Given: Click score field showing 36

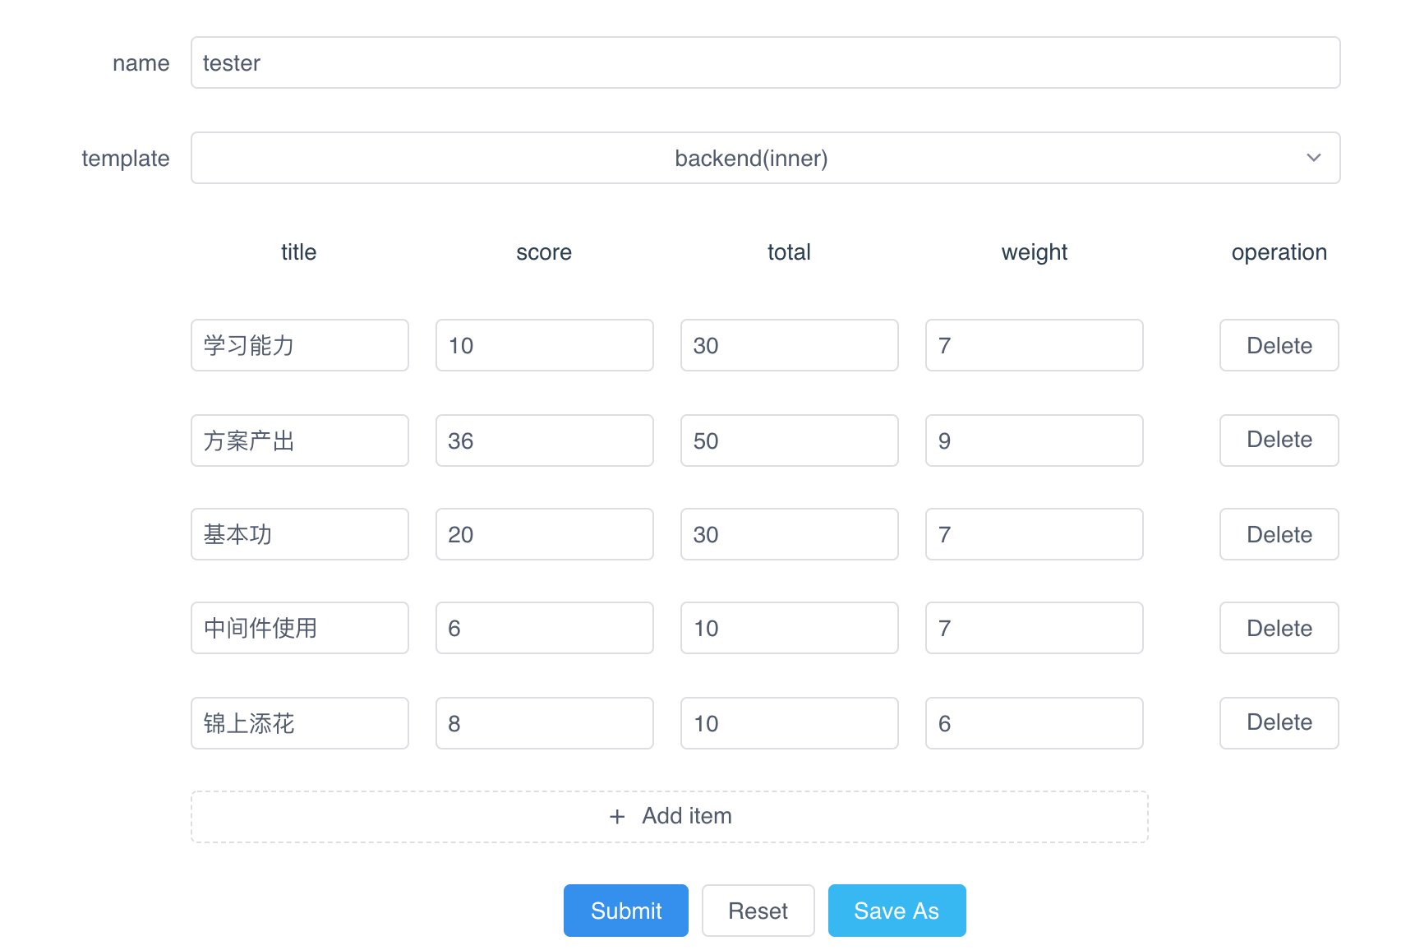Looking at the screenshot, I should 545,440.
